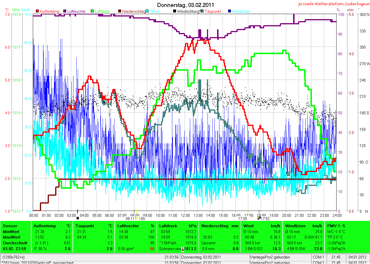This screenshot has width=370, height=264.
Task: Click the dark red Niederschlag legend square
Action: click(120, 11)
